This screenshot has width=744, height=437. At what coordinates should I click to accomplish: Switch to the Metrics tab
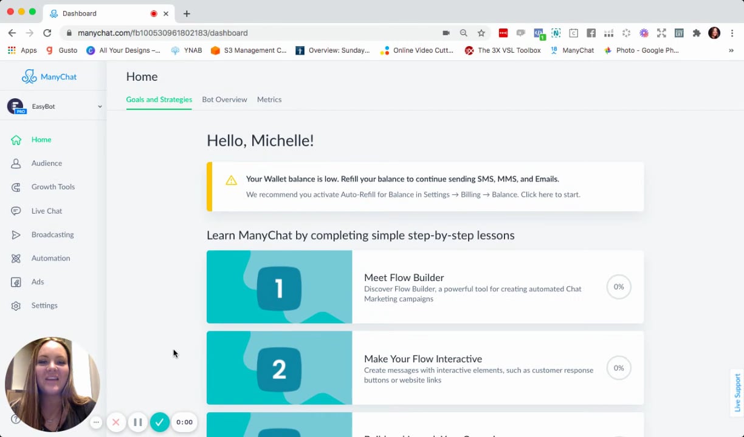point(269,100)
